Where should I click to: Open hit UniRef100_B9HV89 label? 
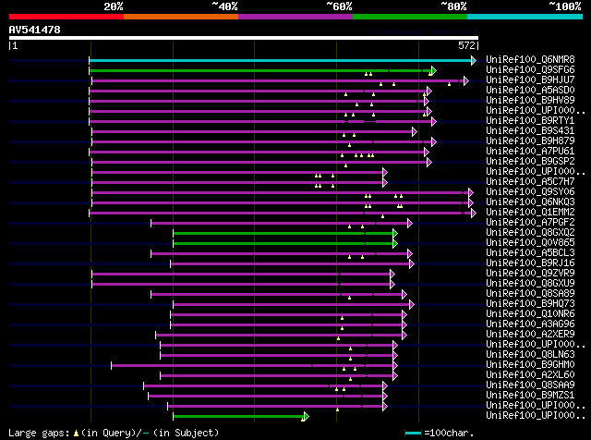point(530,101)
